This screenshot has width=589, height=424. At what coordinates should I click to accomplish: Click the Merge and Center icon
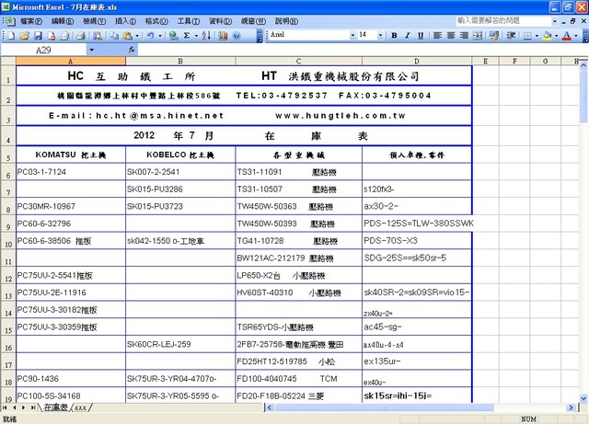pyautogui.click(x=478, y=35)
